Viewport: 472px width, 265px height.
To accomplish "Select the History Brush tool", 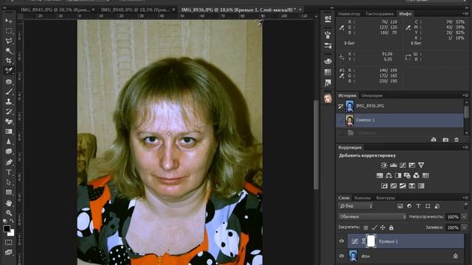I will tap(9, 111).
